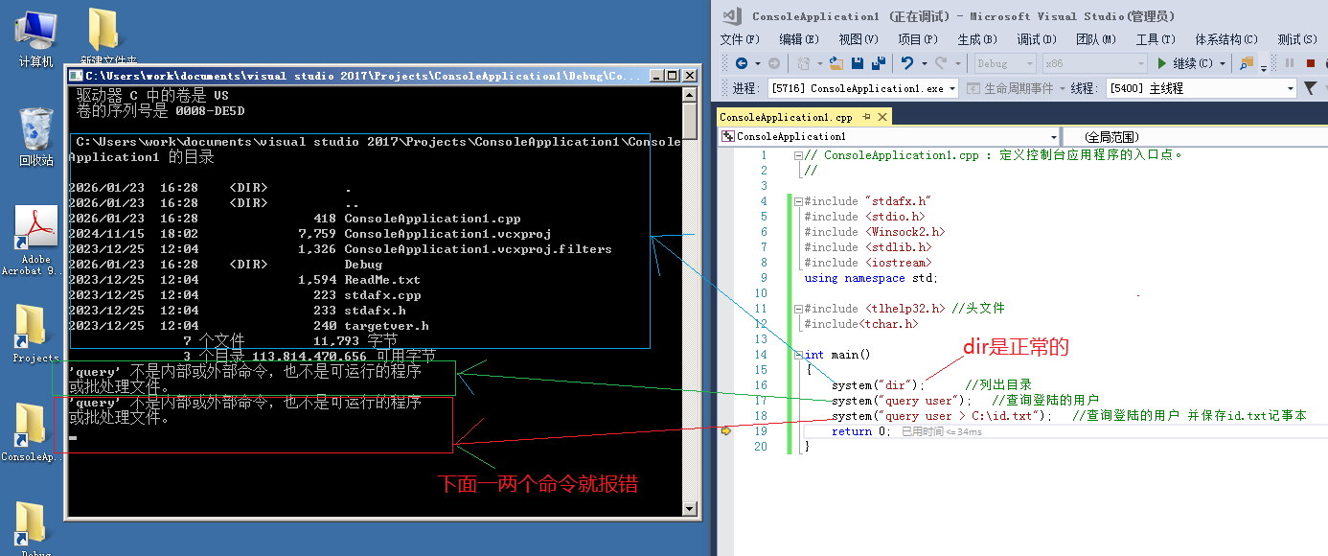The image size is (1328, 556).
Task: Select the ConsoleAp... folder shortcut on desktop
Action: 34,433
